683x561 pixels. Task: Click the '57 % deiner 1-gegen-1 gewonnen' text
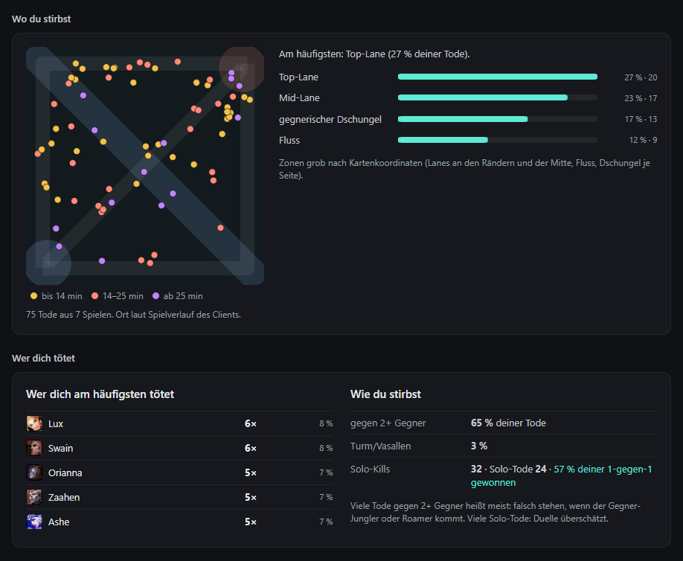tap(561, 475)
